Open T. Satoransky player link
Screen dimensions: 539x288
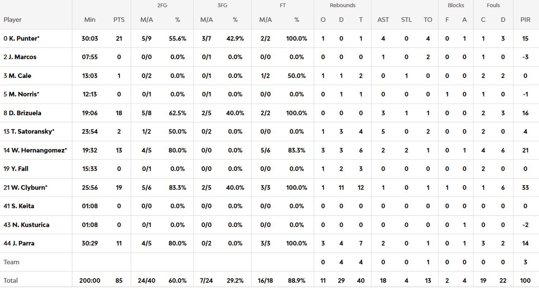(31, 132)
